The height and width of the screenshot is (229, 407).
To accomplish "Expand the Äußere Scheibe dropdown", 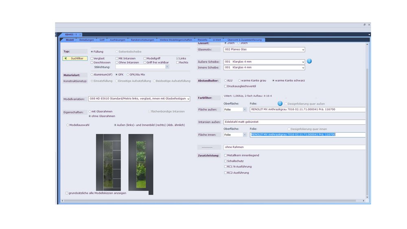I will tap(303, 62).
